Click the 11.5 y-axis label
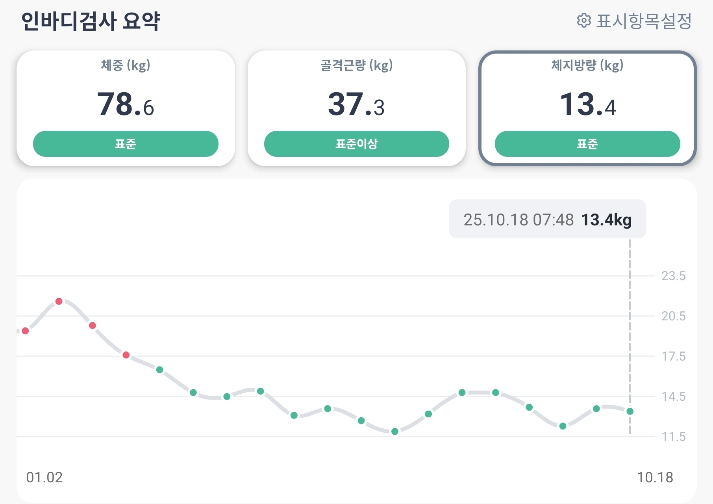The width and height of the screenshot is (713, 504). 673,437
